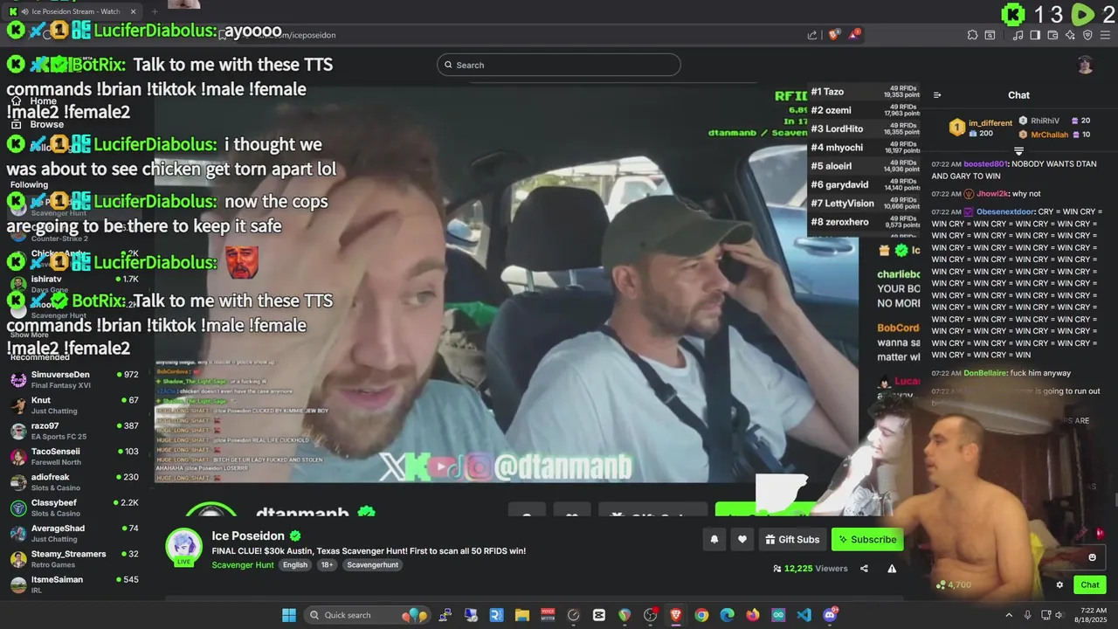Click the green Chat send button
This screenshot has height=629, width=1118.
point(1090,585)
